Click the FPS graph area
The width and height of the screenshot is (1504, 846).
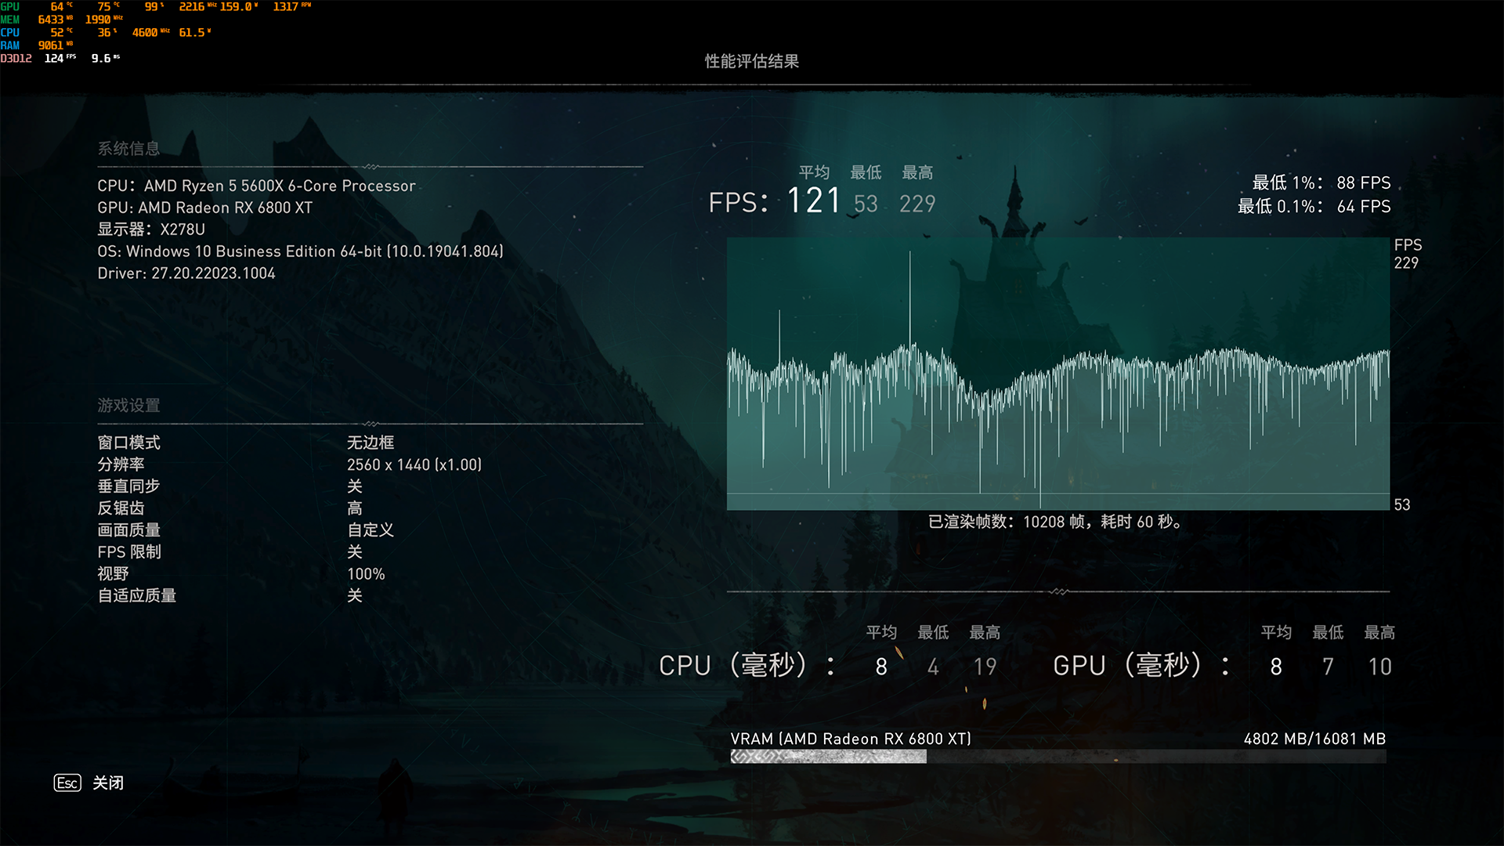(x=1058, y=374)
